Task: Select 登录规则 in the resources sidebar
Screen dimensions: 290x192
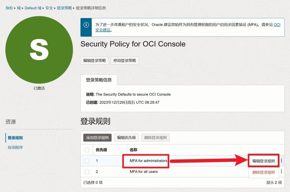Action: (x=15, y=138)
